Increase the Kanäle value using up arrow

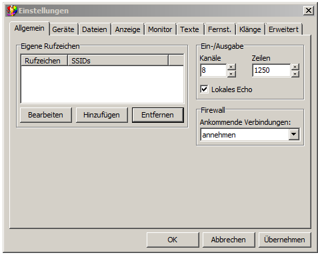[231, 67]
